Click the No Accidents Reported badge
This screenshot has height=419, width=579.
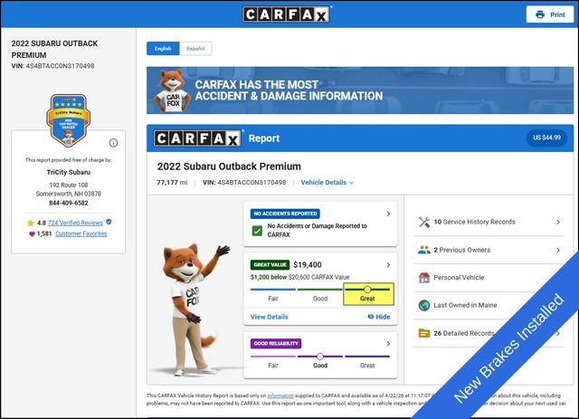click(285, 214)
